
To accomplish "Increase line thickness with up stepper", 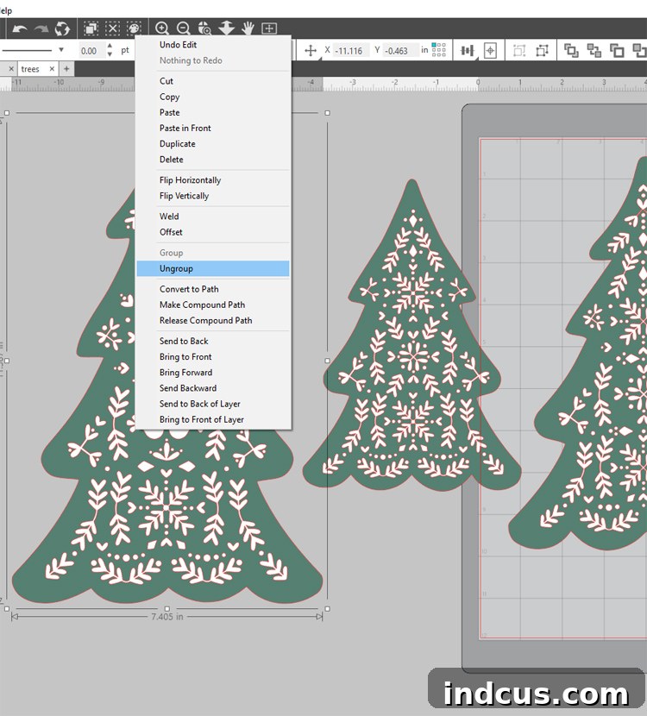I will [x=110, y=46].
